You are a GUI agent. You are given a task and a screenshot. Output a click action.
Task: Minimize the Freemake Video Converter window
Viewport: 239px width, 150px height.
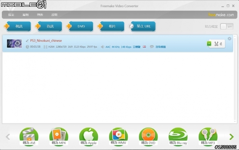(x=223, y=6)
